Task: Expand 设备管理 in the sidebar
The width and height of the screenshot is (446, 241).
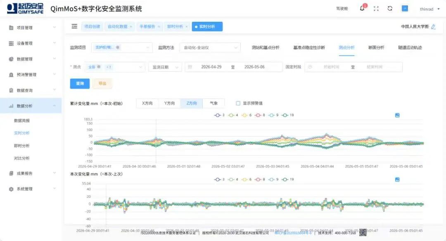Action: pos(31,43)
